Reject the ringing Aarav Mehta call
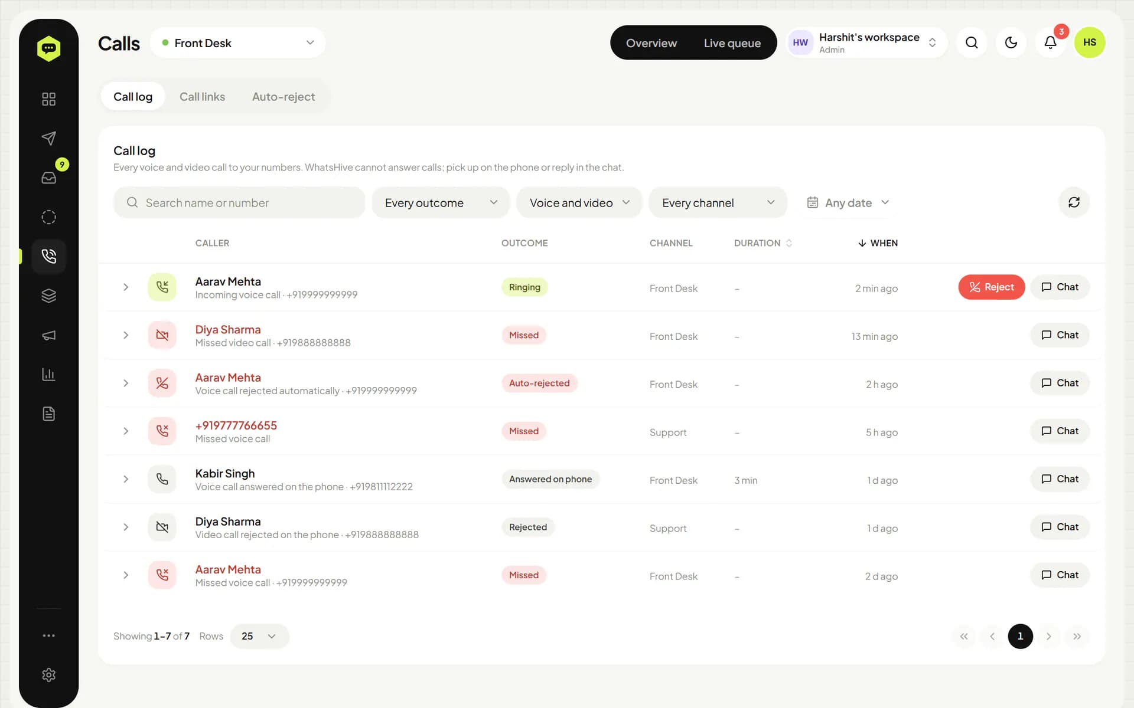 coord(991,287)
